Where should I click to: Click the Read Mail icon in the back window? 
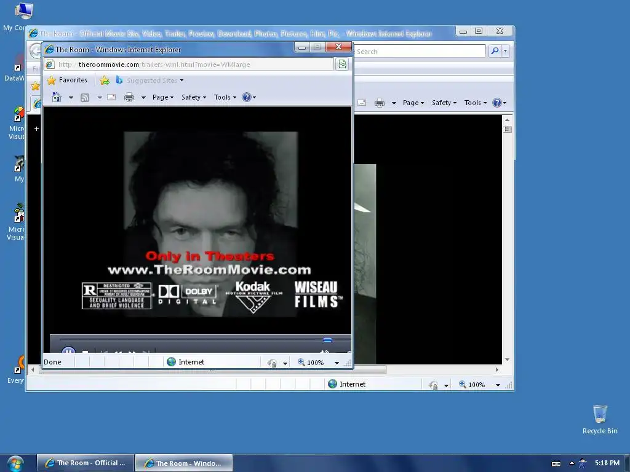362,103
